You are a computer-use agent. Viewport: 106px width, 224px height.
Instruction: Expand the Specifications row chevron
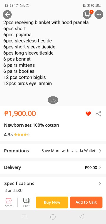pyautogui.click(x=100, y=184)
